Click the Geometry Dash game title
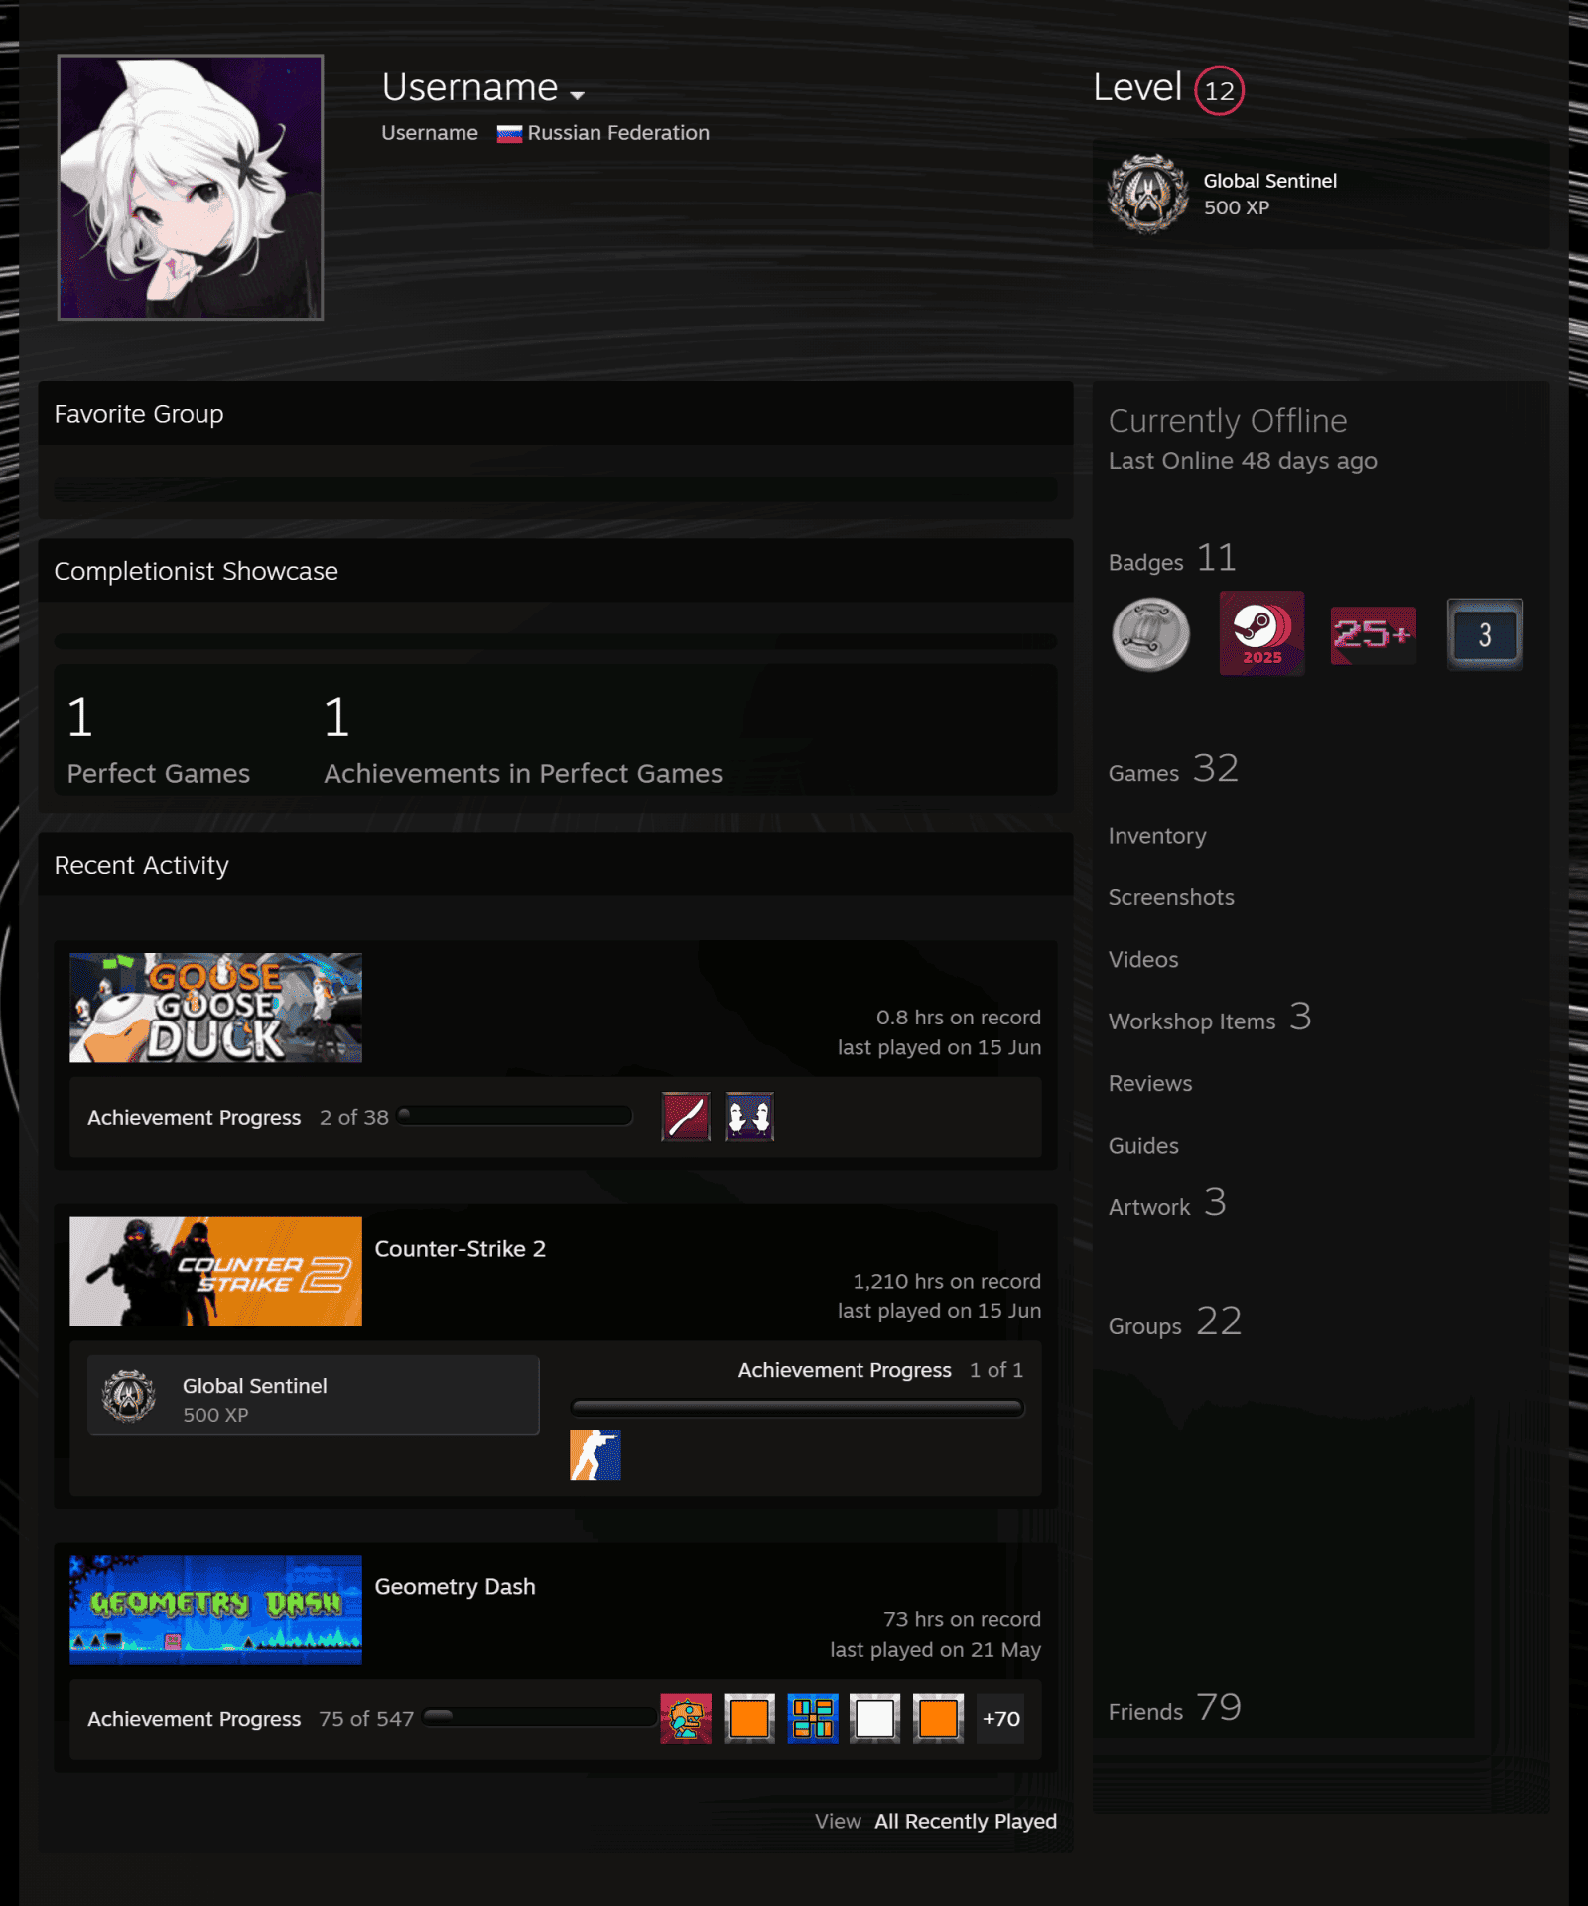Image resolution: width=1588 pixels, height=1906 pixels. click(x=455, y=1587)
